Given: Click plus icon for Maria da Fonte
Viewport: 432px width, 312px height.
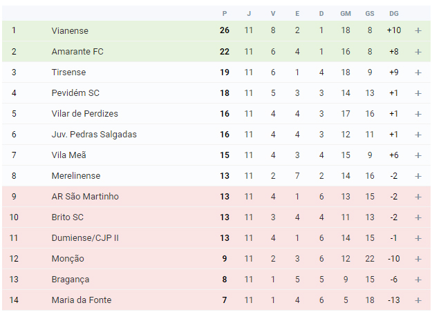Looking at the screenshot, I should coord(418,300).
